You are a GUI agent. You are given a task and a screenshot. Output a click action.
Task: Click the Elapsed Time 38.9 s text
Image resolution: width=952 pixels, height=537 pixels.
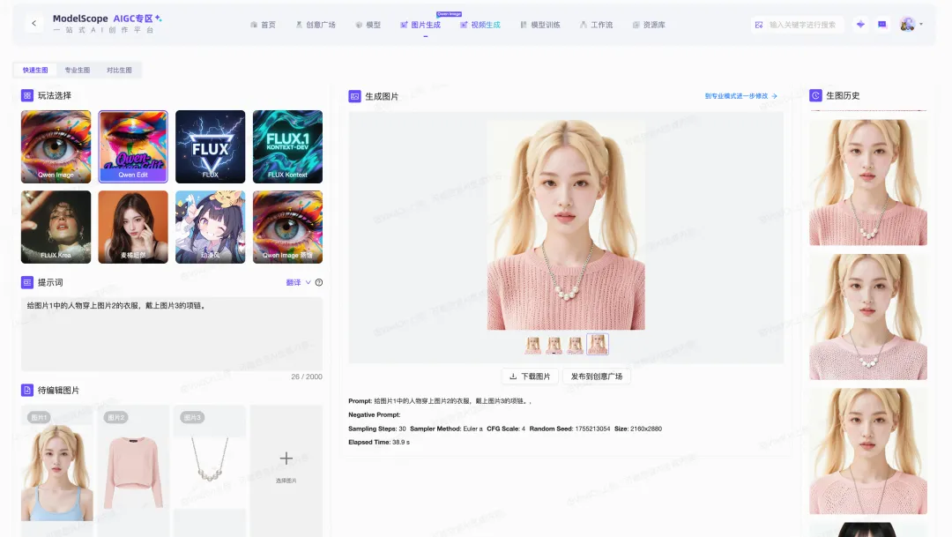pyautogui.click(x=379, y=443)
